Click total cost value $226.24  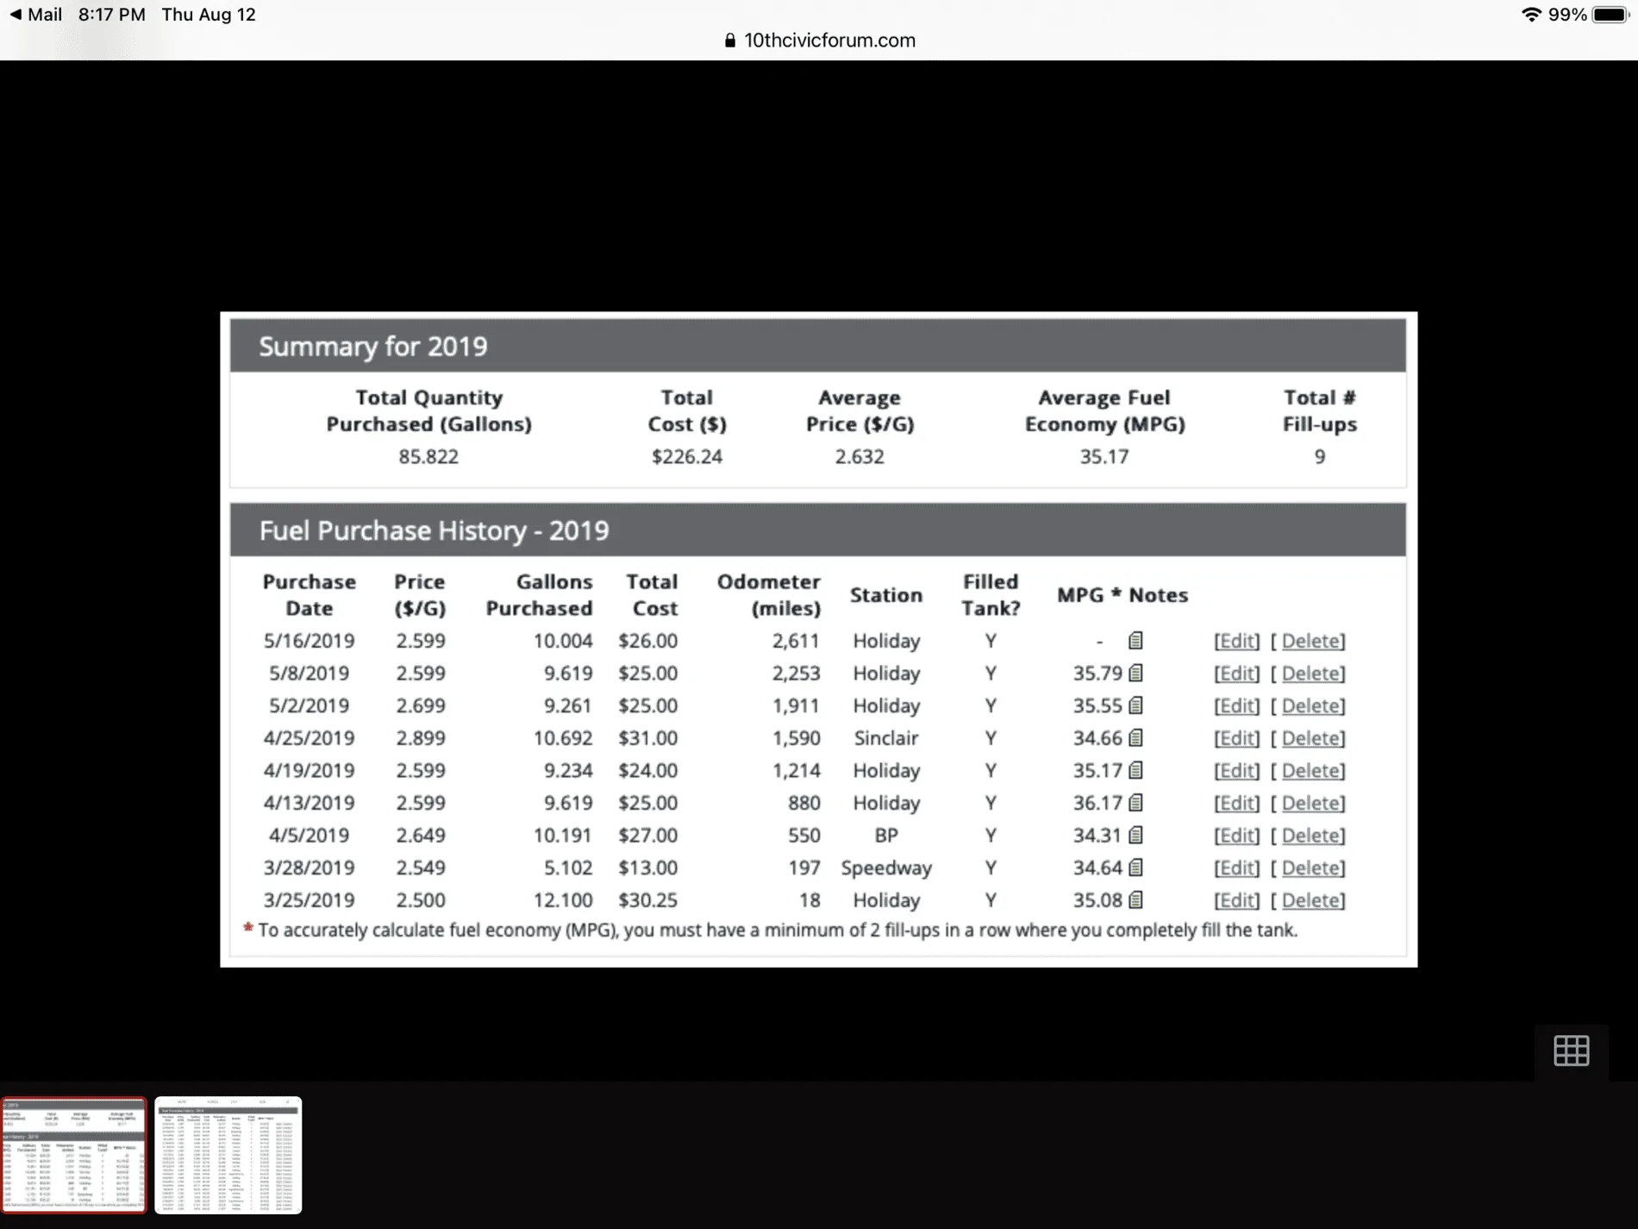click(687, 456)
